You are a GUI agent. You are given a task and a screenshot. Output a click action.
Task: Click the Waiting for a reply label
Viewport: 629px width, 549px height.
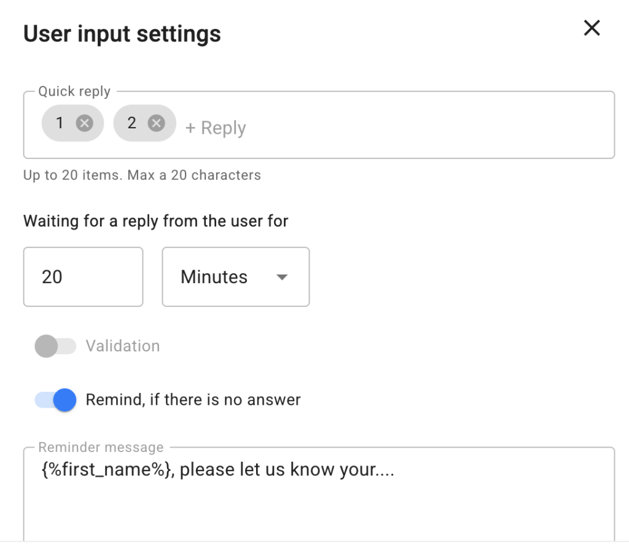click(156, 221)
